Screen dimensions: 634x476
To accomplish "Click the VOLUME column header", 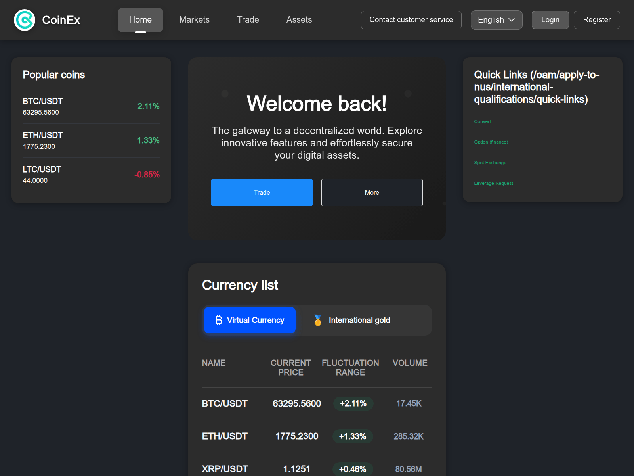I will click(410, 363).
